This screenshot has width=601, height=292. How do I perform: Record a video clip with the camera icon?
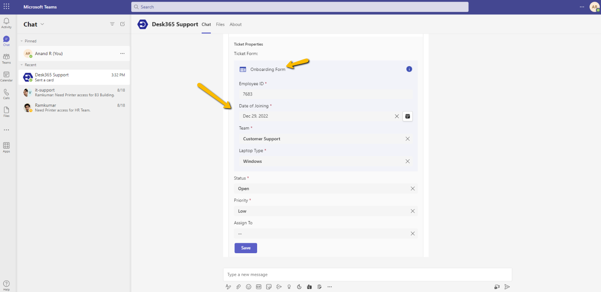tap(497, 286)
